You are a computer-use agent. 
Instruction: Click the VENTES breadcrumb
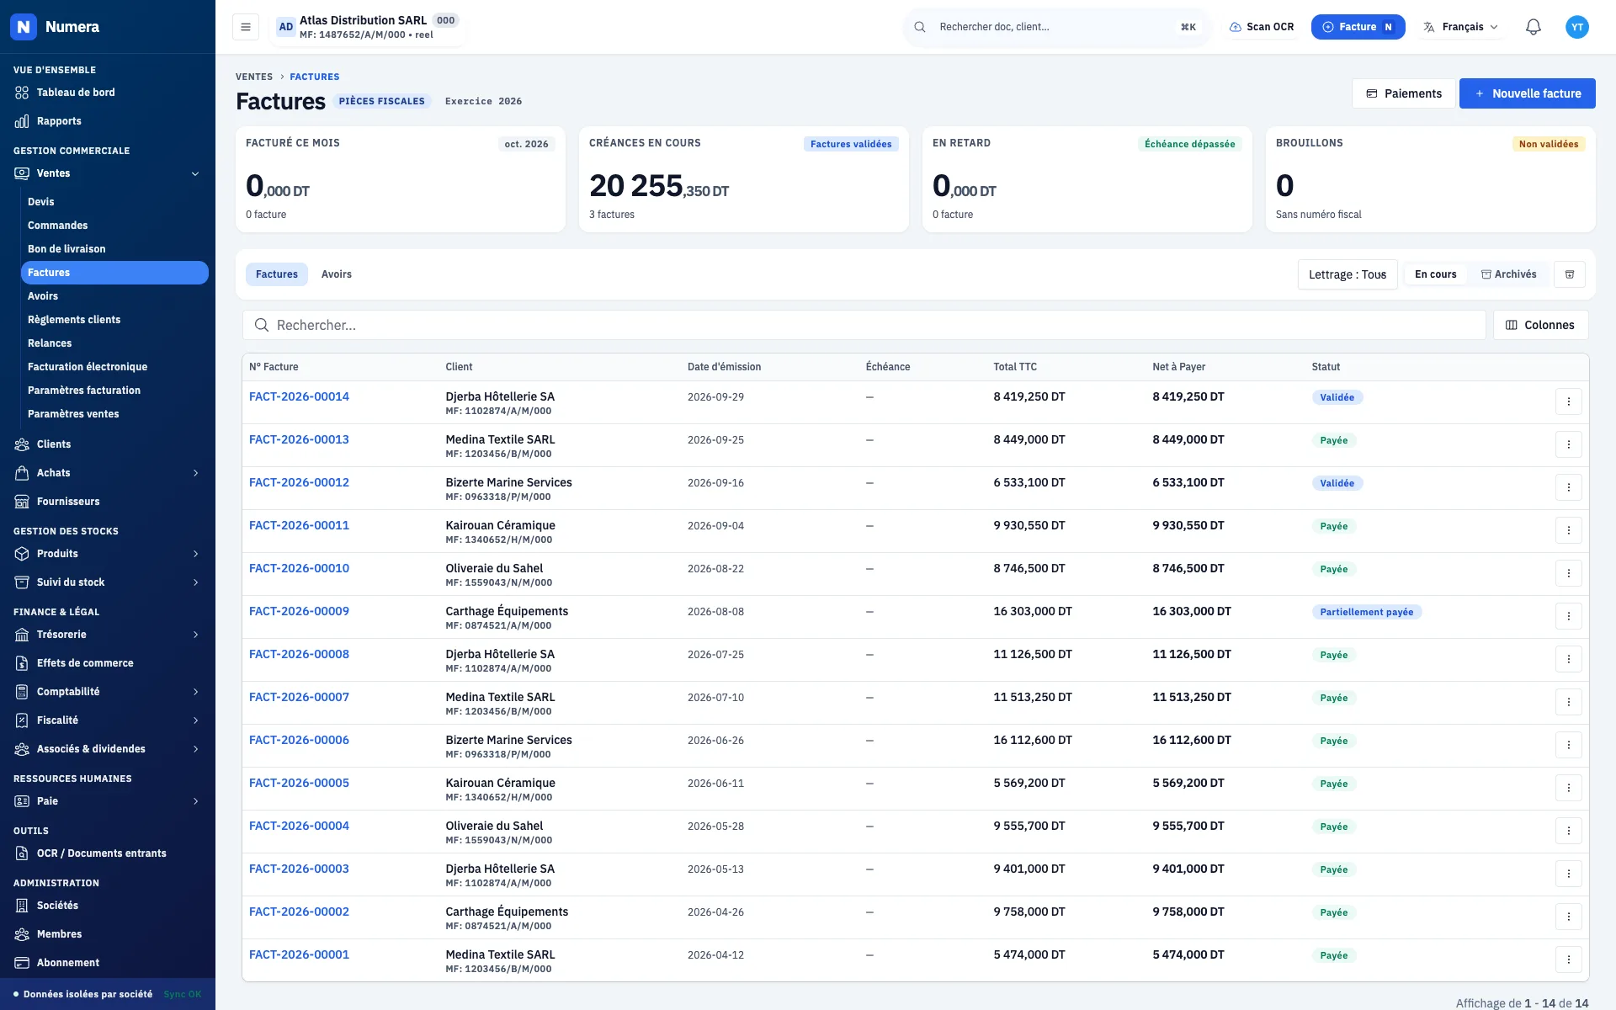tap(254, 77)
